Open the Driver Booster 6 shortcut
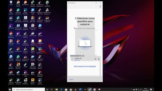This screenshot has height=91, width=162. click(11, 66)
